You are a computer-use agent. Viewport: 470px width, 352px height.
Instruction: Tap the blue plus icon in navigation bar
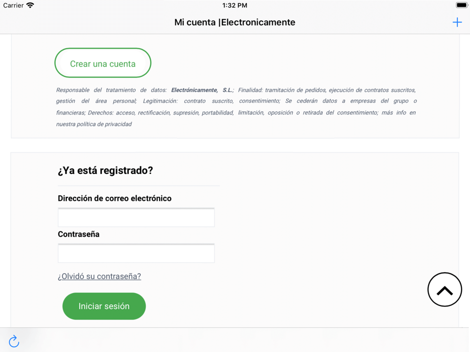point(457,22)
